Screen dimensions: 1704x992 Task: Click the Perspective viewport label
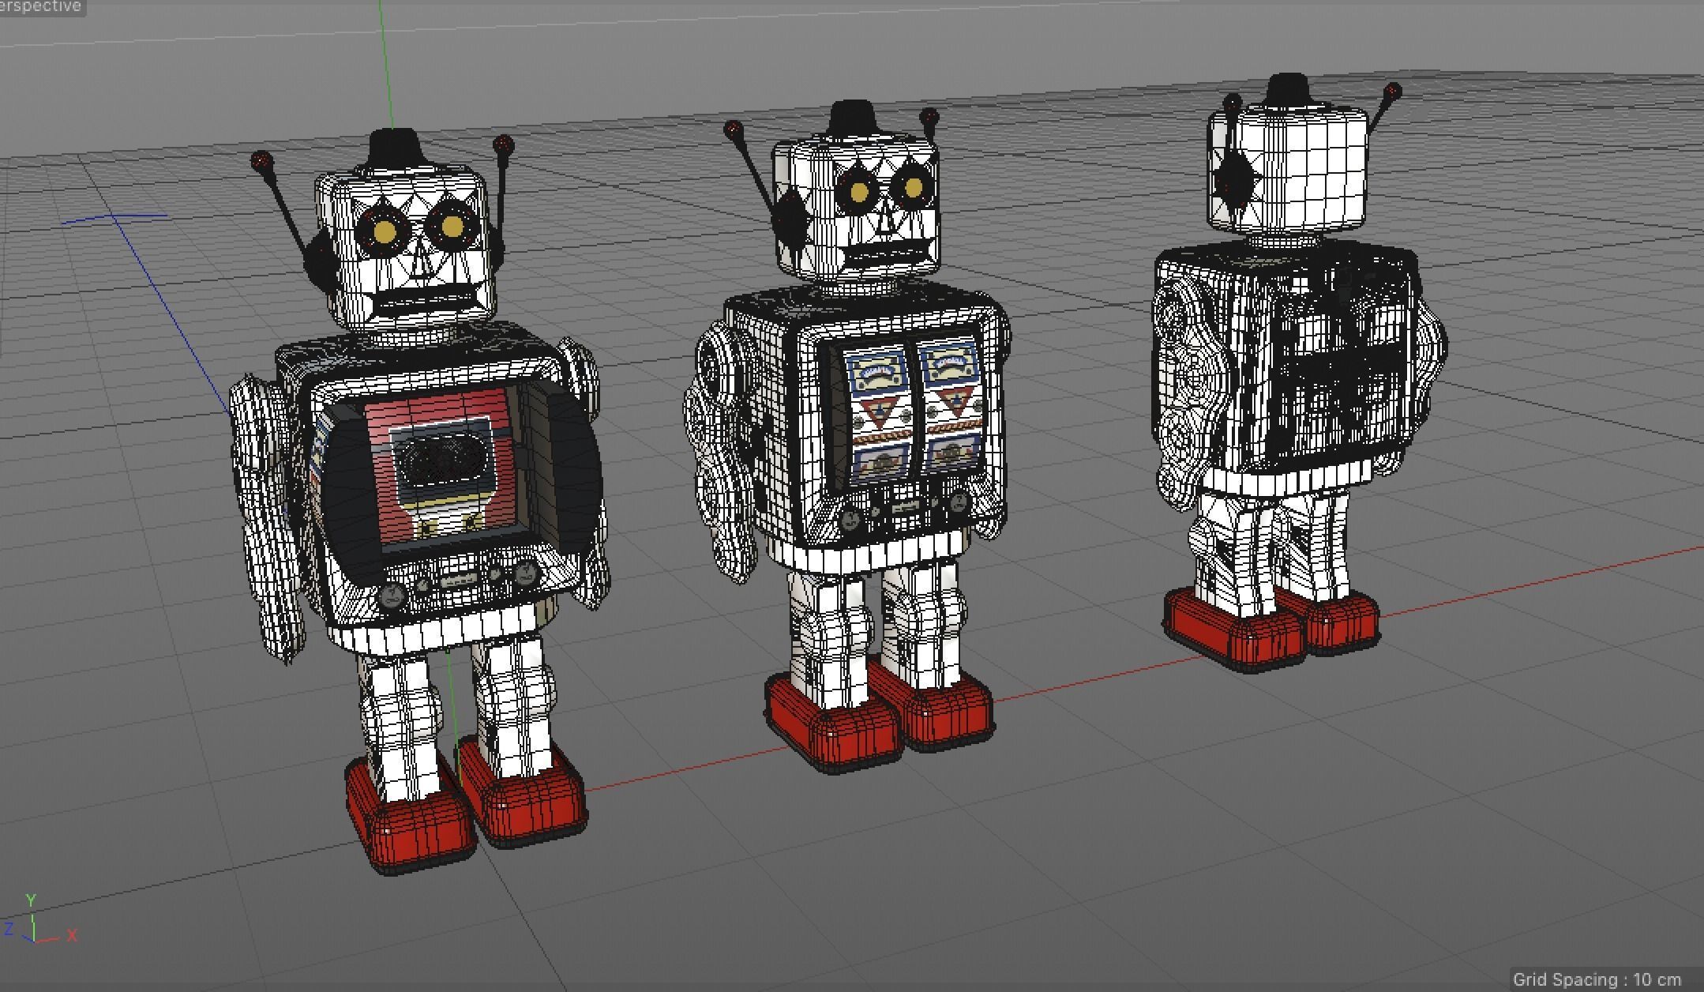coord(41,7)
